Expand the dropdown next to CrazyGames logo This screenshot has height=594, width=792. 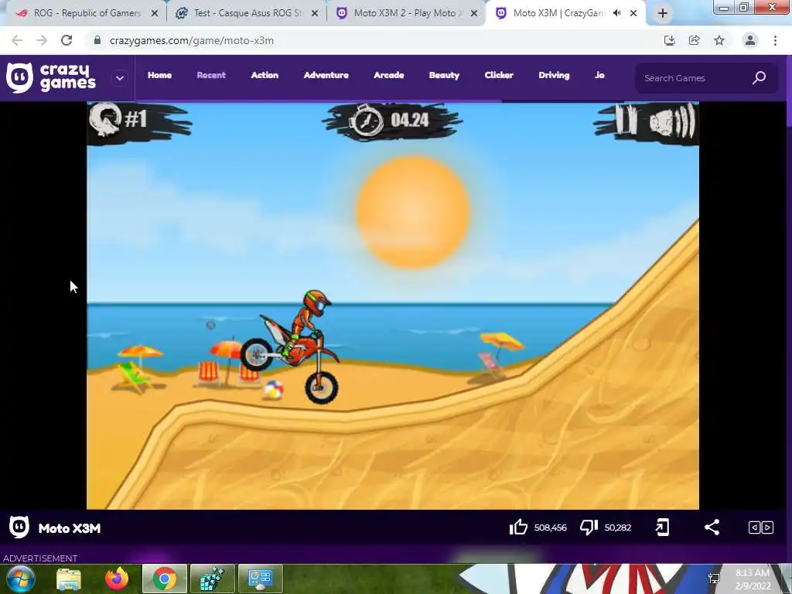click(x=120, y=78)
